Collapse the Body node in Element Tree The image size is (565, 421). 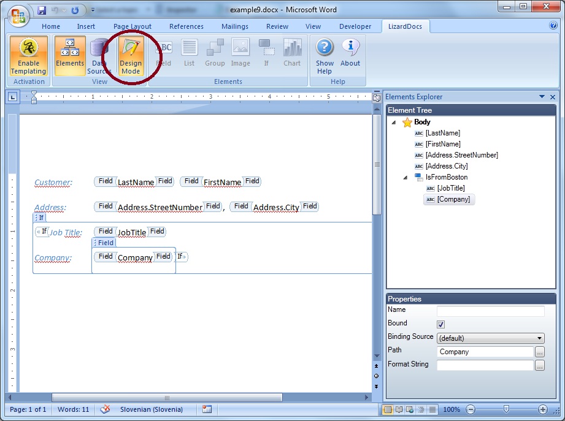click(x=394, y=123)
